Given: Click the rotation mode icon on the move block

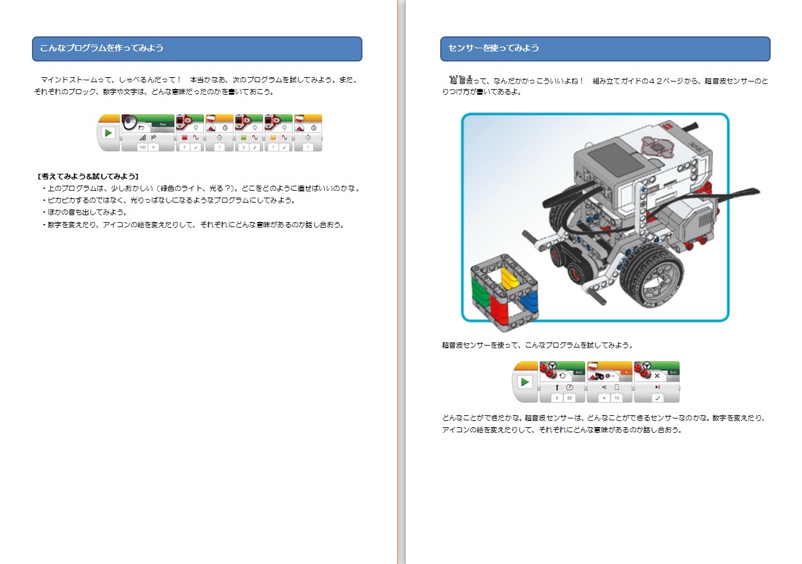Looking at the screenshot, I should (562, 376).
